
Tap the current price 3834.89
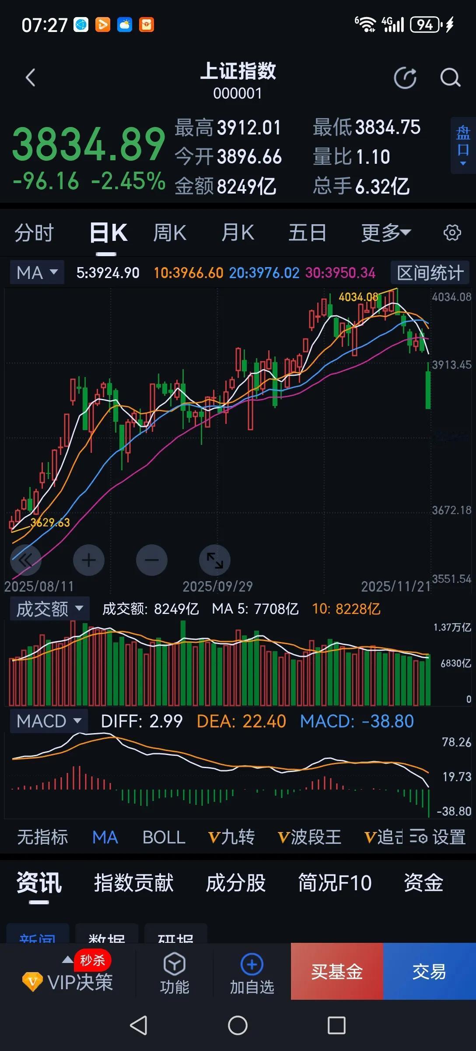click(89, 145)
